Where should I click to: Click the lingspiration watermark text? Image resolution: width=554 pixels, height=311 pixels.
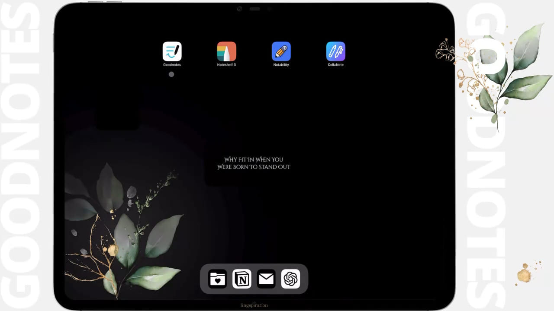254,305
